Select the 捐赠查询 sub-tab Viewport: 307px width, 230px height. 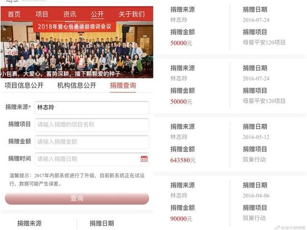click(123, 85)
